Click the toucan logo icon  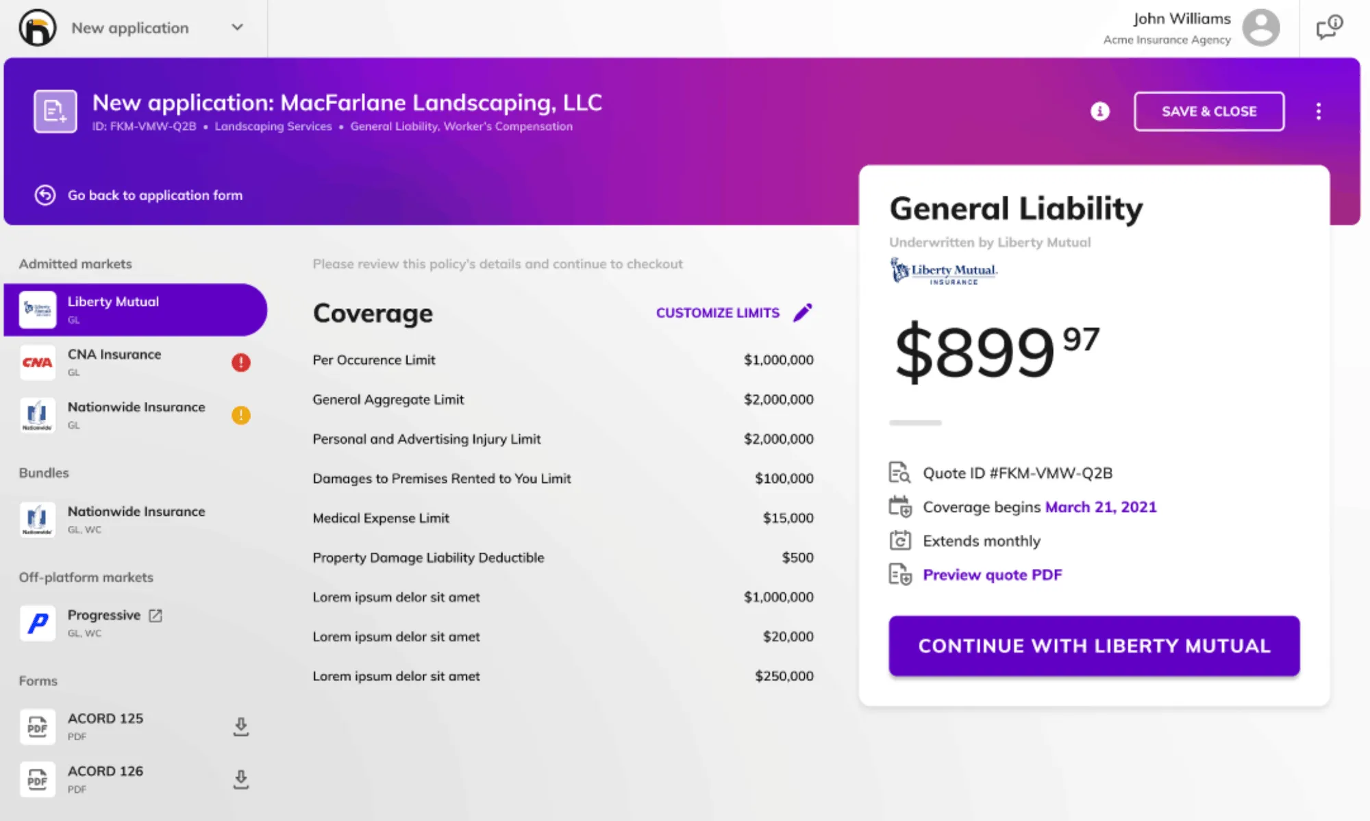click(x=38, y=28)
